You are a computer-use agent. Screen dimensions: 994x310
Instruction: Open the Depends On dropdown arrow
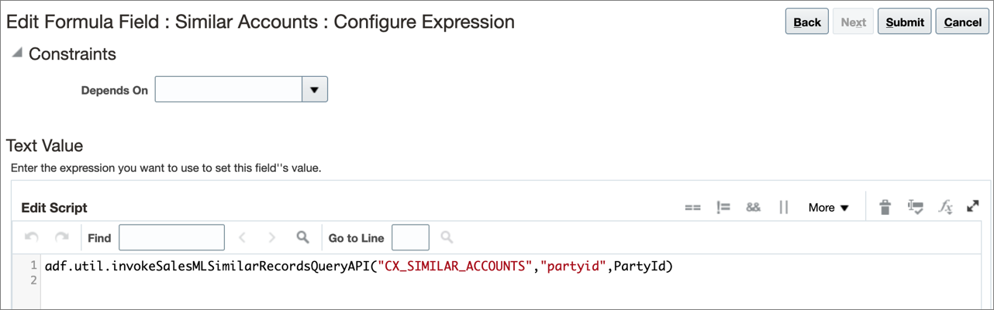(x=314, y=89)
